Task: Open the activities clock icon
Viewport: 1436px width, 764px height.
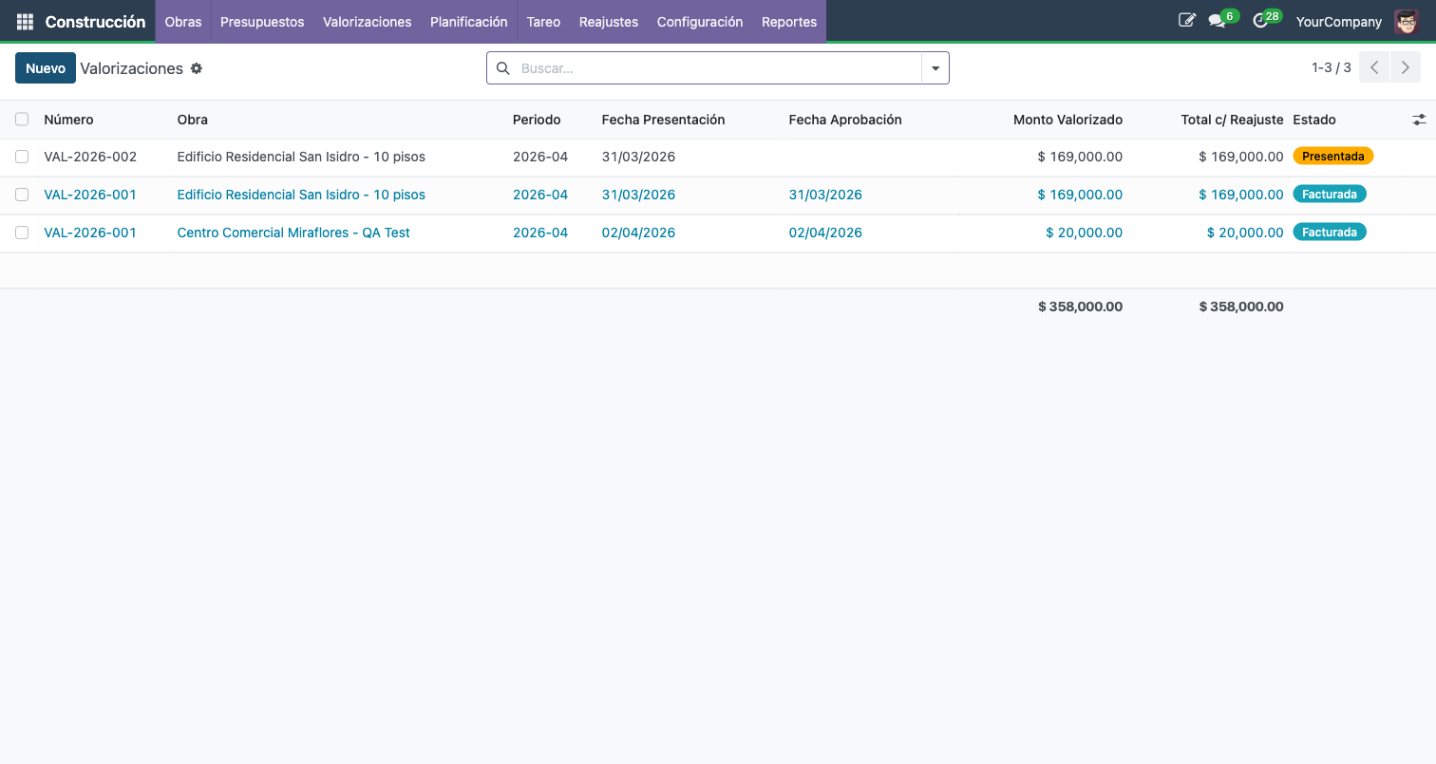Action: pyautogui.click(x=1260, y=21)
